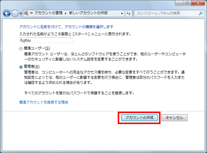Screen dimensions: 207x153
Task: Minimize the window
Action: coord(179,3)
